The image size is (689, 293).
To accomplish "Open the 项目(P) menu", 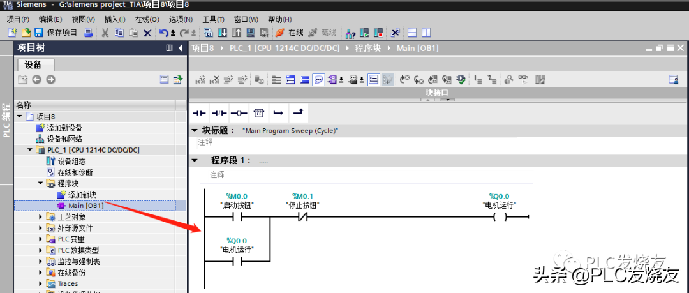I will (18, 19).
